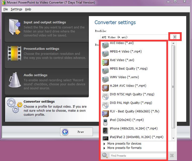The height and width of the screenshot is (161, 192).
Task: Click the Profile combo box showing AVI Video
Action: (138, 37)
